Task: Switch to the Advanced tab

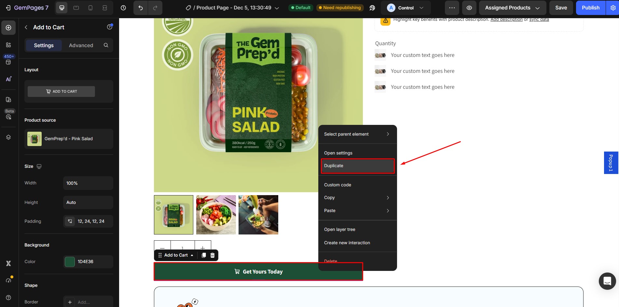Action: pyautogui.click(x=81, y=45)
